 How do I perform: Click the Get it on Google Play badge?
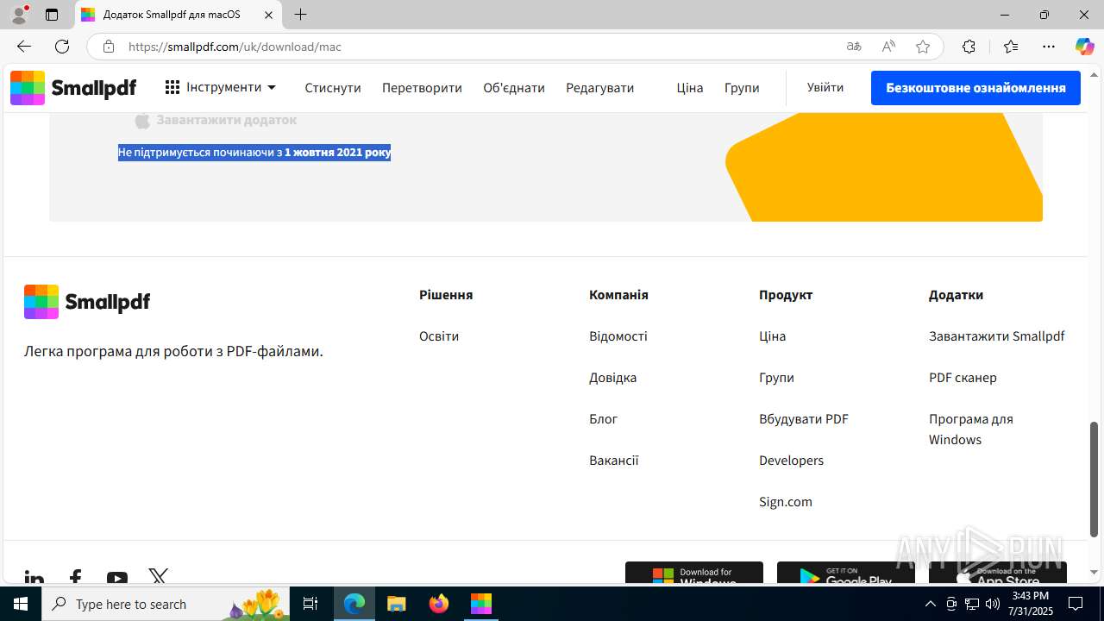point(846,574)
